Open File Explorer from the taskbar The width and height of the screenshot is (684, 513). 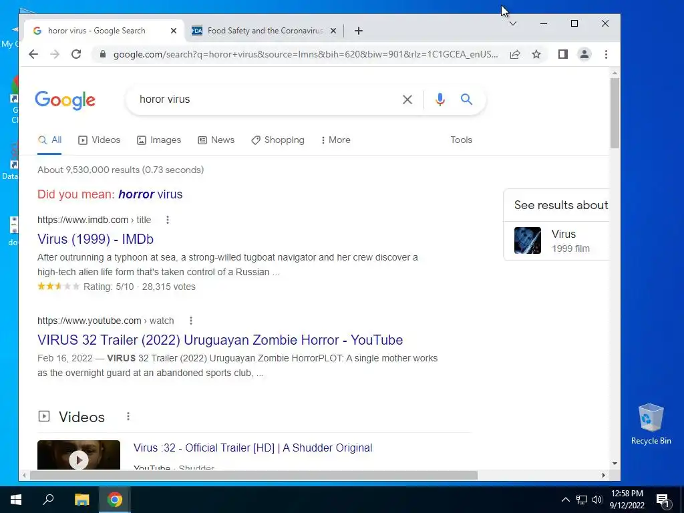[x=81, y=500]
